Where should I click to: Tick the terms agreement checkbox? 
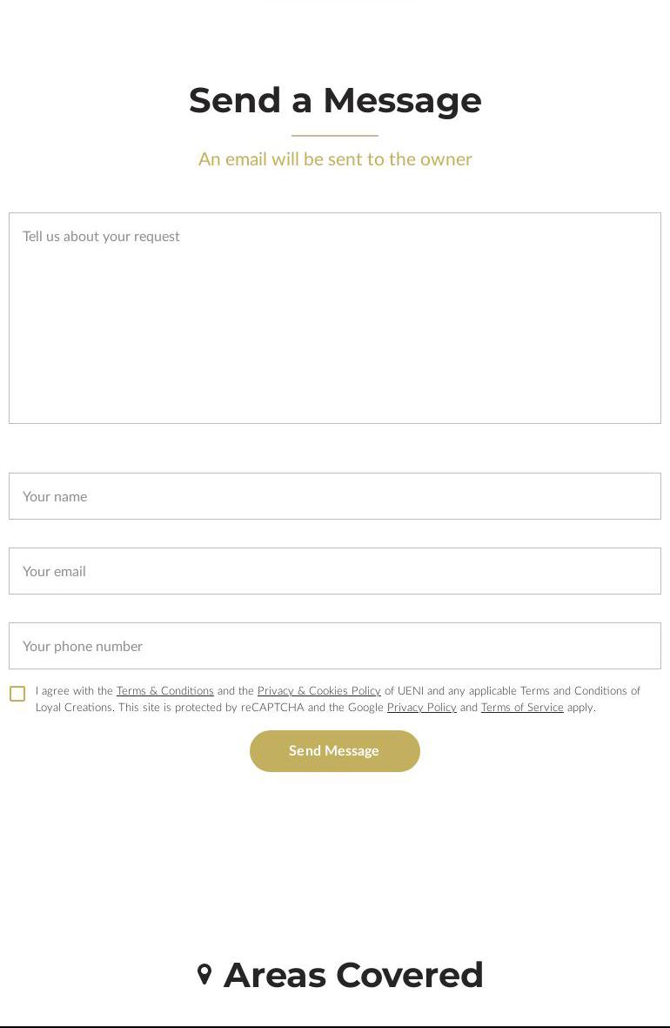pyautogui.click(x=17, y=694)
